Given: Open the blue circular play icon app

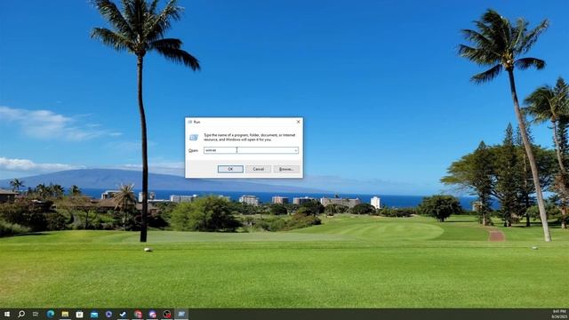Looking at the screenshot, I should [108, 314].
